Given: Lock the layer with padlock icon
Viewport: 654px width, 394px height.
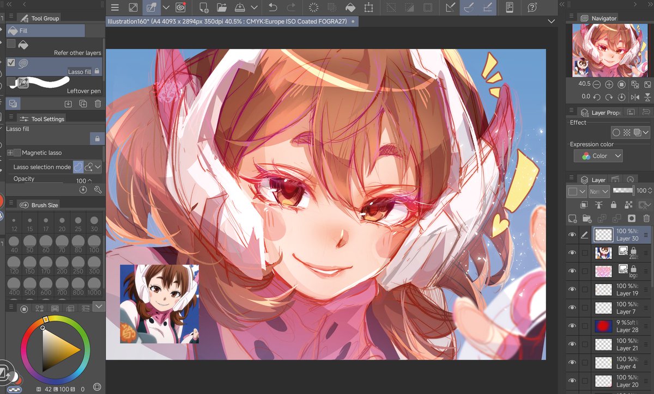Looking at the screenshot, I should point(614,205).
